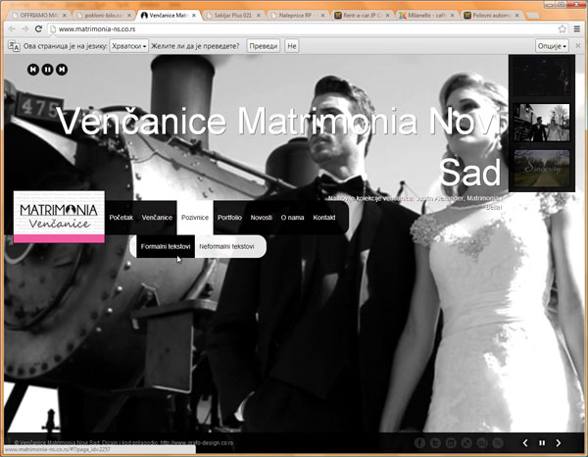
Task: Pause the slideshow in bottom bar
Action: [542, 443]
